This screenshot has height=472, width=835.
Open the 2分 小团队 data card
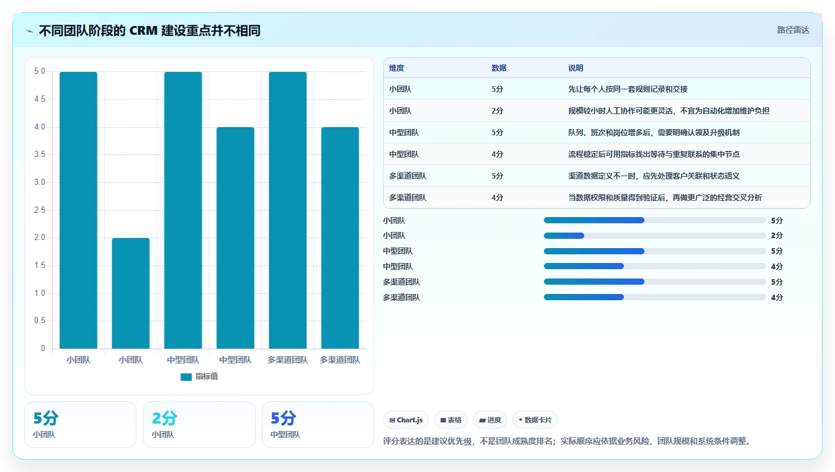pyautogui.click(x=199, y=424)
